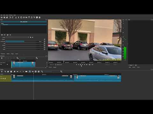Paste the clip from the timeline toolbar
The height and width of the screenshot is (114, 153).
[x=11, y=72]
